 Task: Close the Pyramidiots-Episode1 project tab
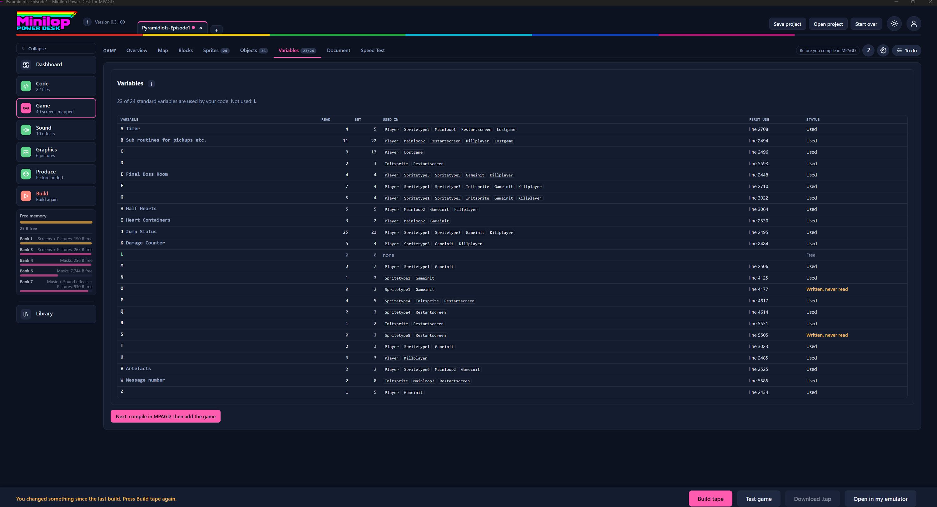[201, 27]
